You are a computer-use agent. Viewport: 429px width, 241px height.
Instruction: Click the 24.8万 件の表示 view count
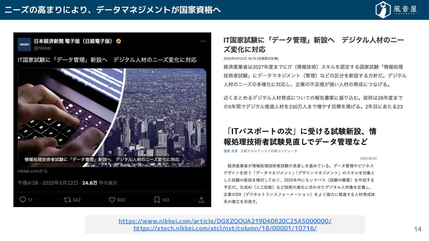(100, 183)
